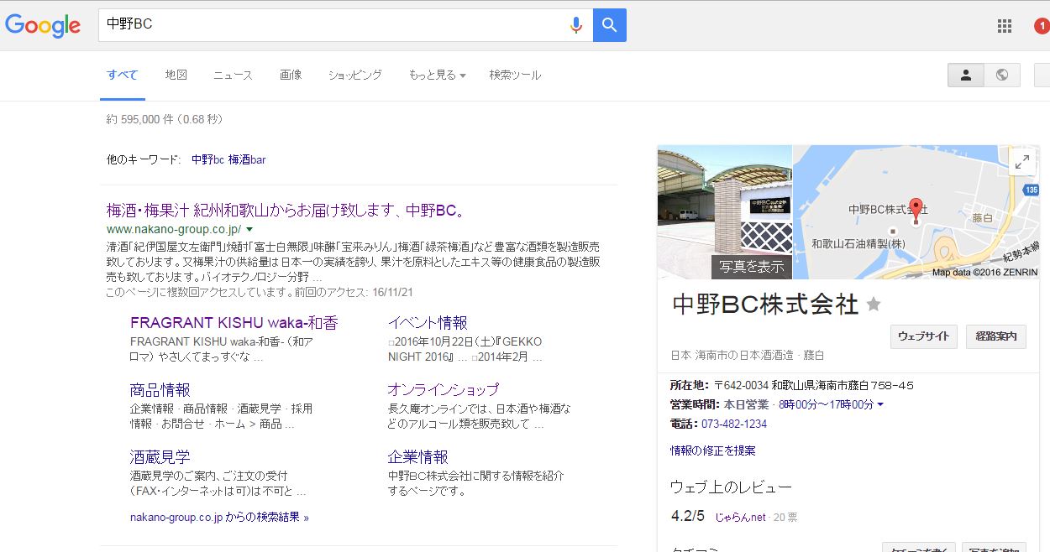Screen dimensions: 1050x552
Task: Click the 中野BC search input field
Action: pyautogui.click(x=332, y=25)
